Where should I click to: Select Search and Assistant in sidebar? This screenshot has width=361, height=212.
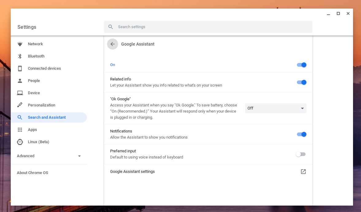coord(47,117)
